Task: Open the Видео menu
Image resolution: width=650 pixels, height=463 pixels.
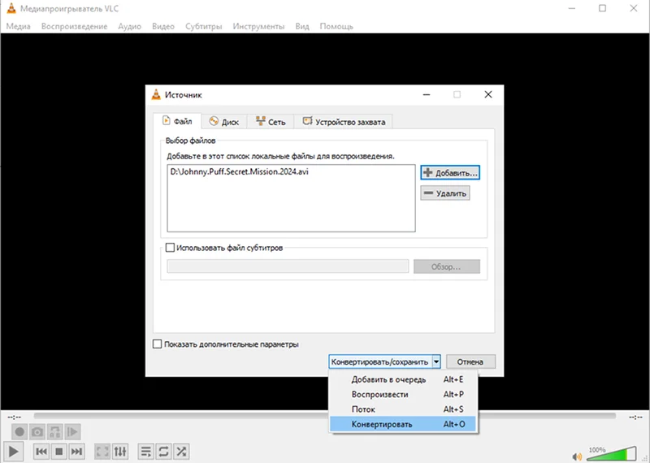Action: [x=163, y=26]
